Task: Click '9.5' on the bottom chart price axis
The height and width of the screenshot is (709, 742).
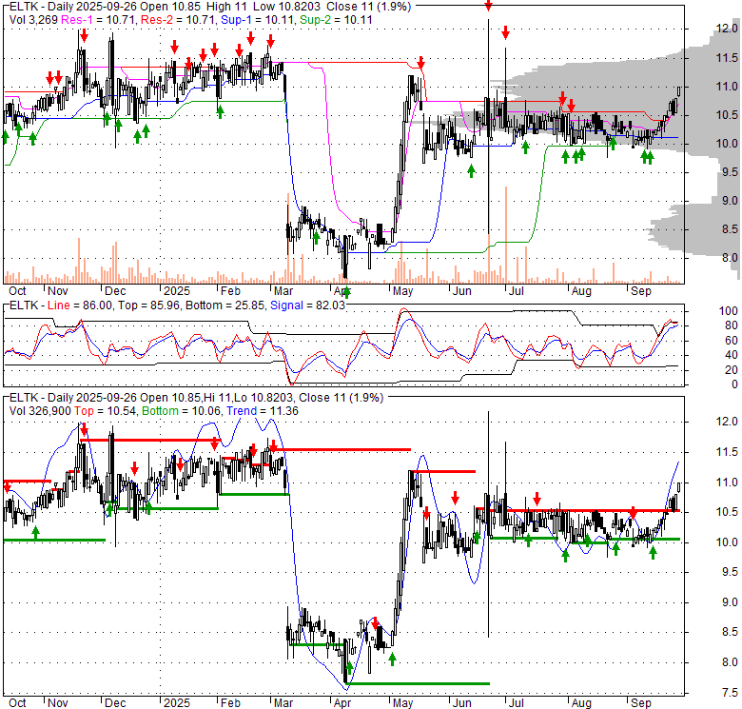Action: tap(730, 572)
